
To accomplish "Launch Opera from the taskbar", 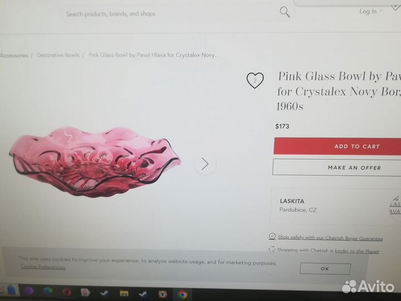I will [67, 292].
